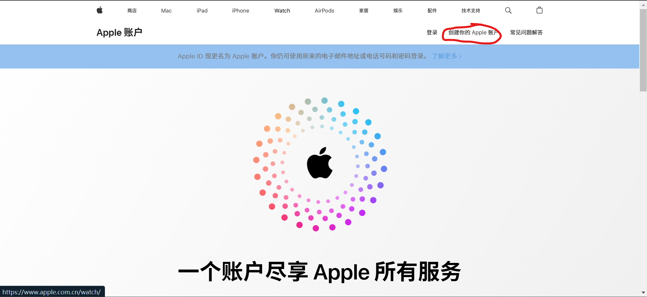The height and width of the screenshot is (297, 647).
Task: Open the Watch navigation item
Action: (x=282, y=10)
